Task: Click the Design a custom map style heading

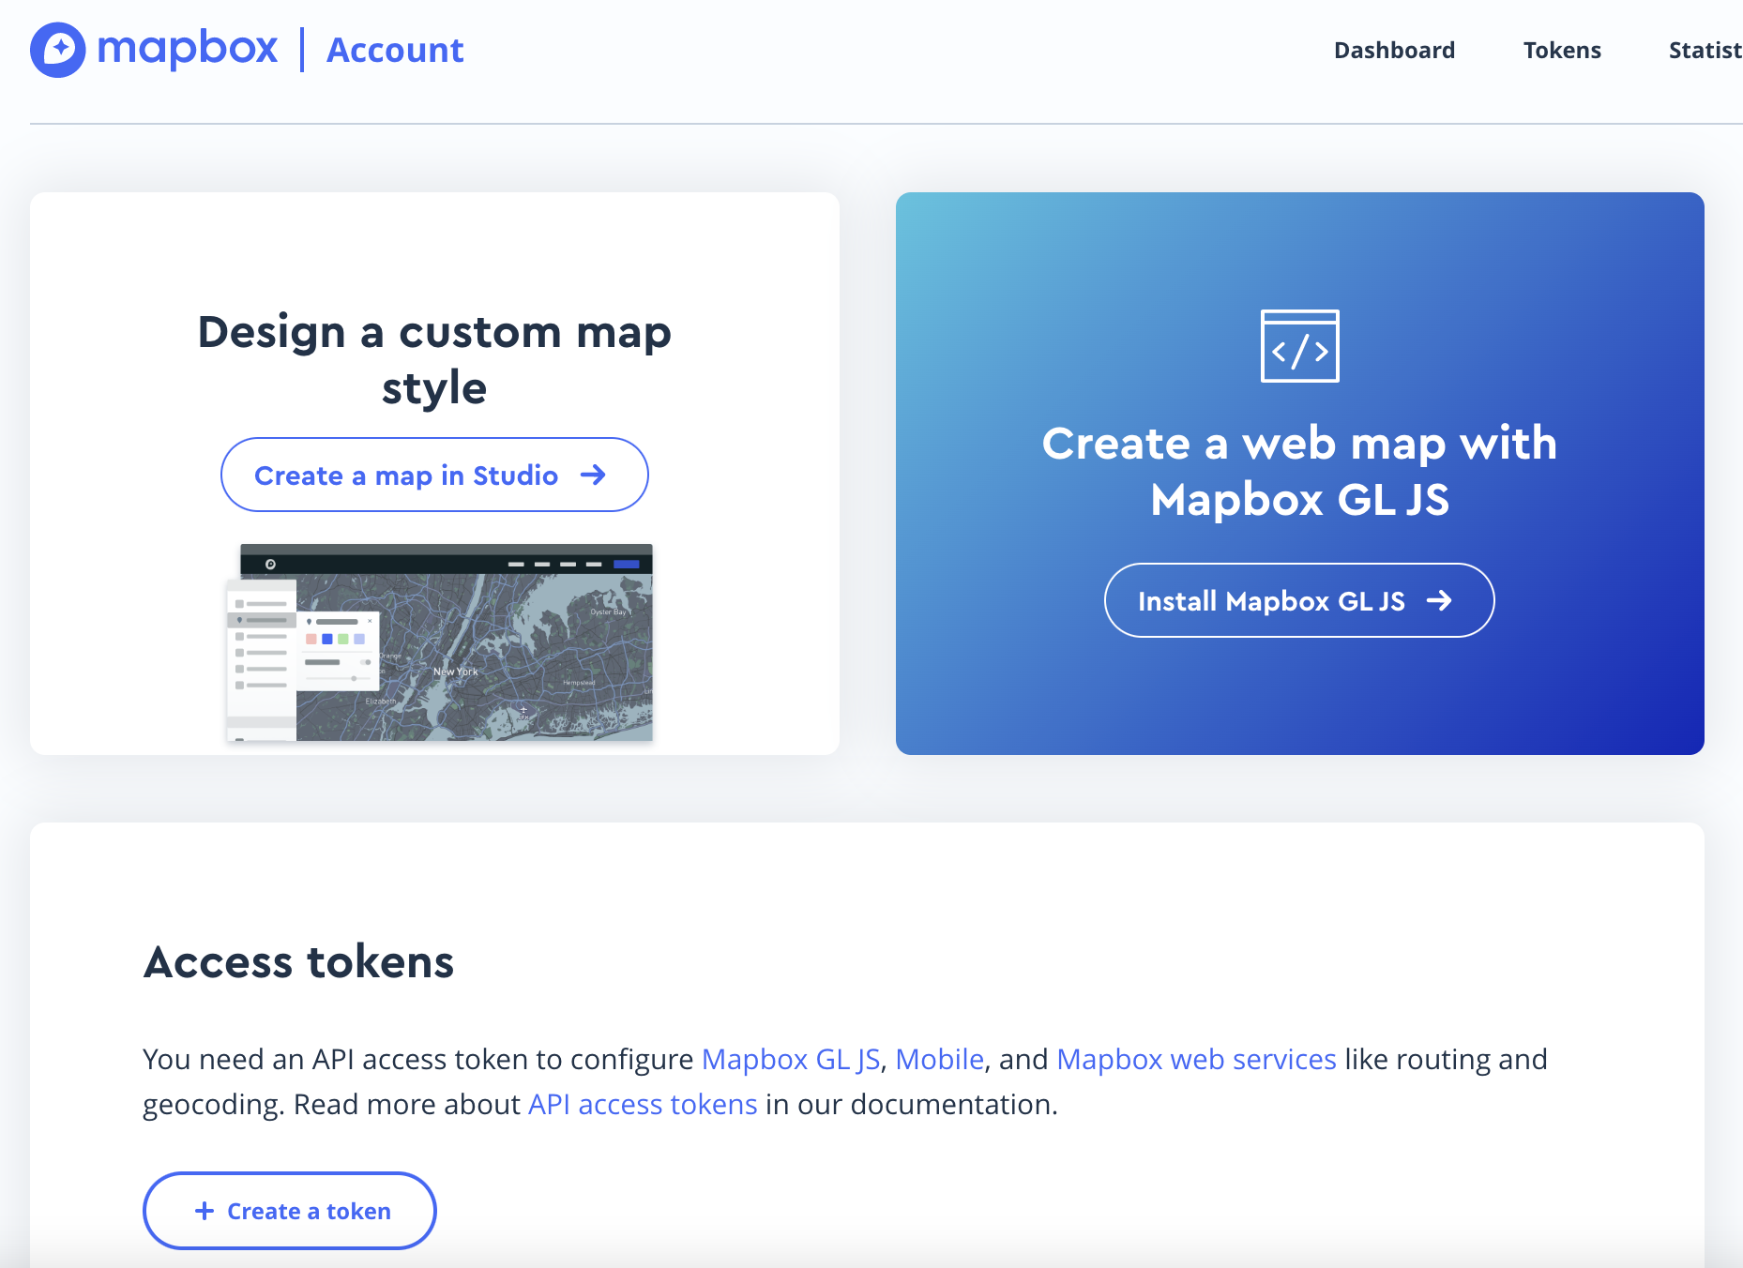Action: click(434, 360)
